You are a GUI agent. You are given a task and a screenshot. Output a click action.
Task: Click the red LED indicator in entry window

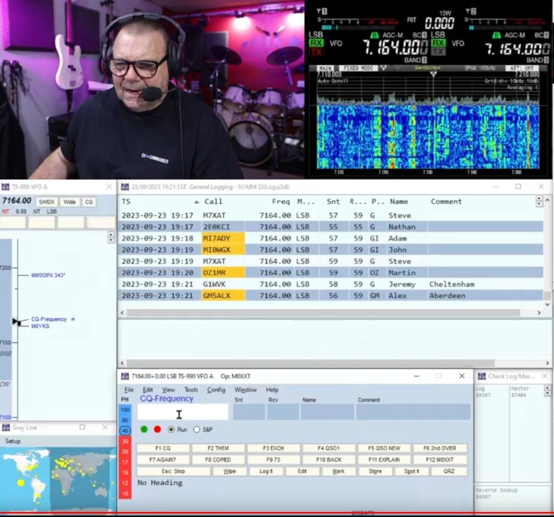click(158, 429)
